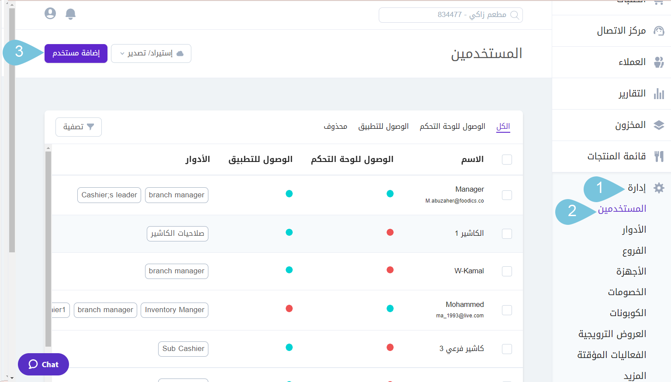Viewport: 671px width, 382px height.
Task: Open the الوصول للتطبيق tab
Action: 384,126
